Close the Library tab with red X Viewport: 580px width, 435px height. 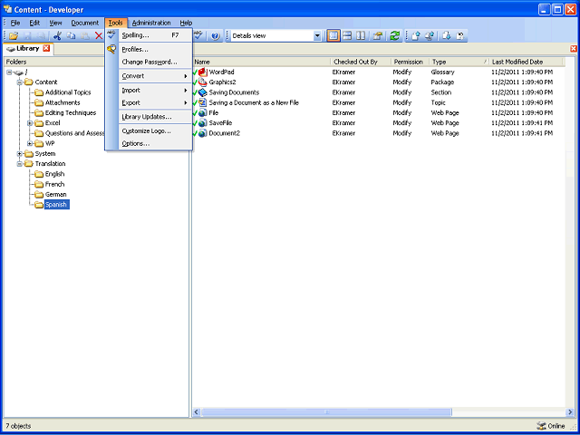point(46,48)
